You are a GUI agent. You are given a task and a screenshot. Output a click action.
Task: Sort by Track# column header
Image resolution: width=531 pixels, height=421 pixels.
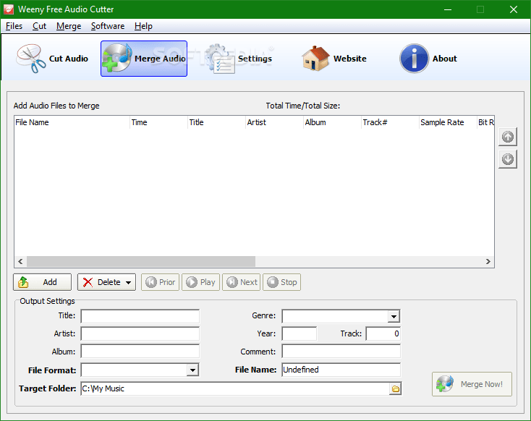391,122
